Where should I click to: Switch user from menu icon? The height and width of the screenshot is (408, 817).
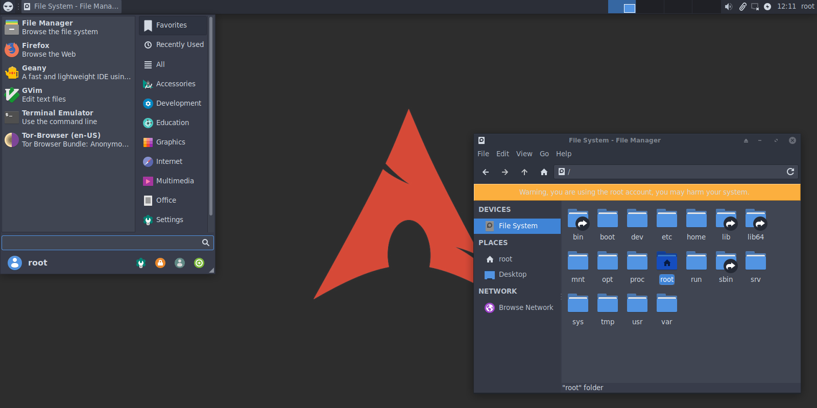[180, 263]
